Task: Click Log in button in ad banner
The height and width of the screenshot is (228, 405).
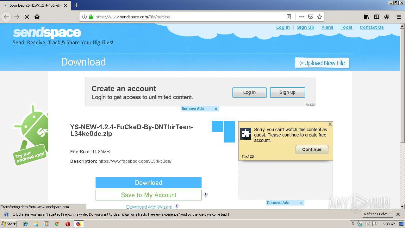Action: pyautogui.click(x=250, y=92)
